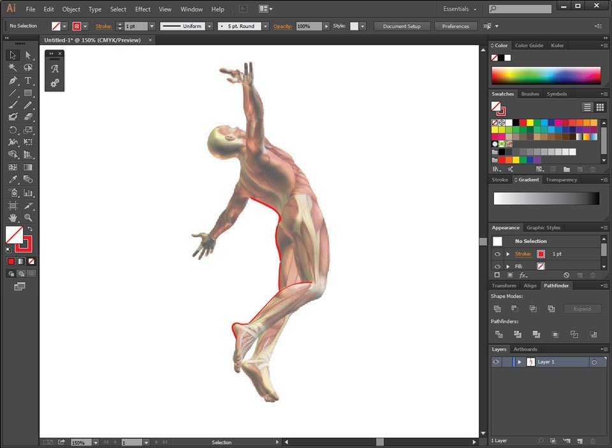612x448 pixels.
Task: Select the Pencil tool
Action: click(27, 105)
